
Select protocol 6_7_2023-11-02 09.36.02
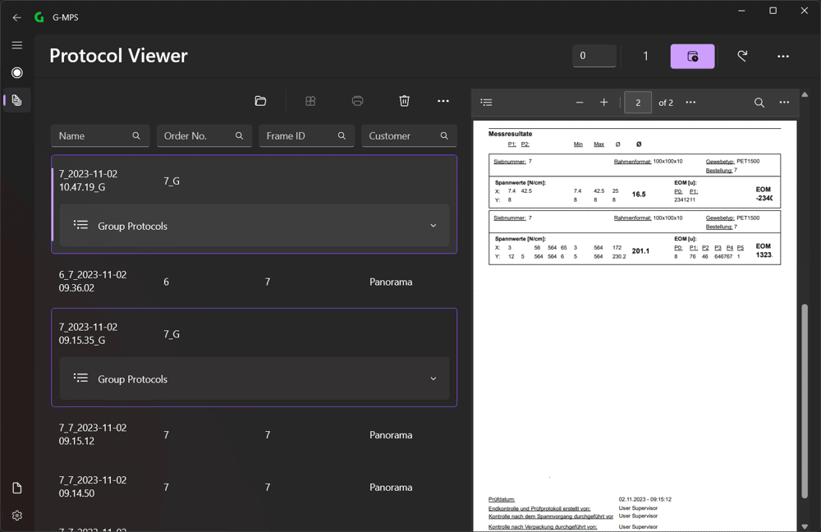click(254, 281)
